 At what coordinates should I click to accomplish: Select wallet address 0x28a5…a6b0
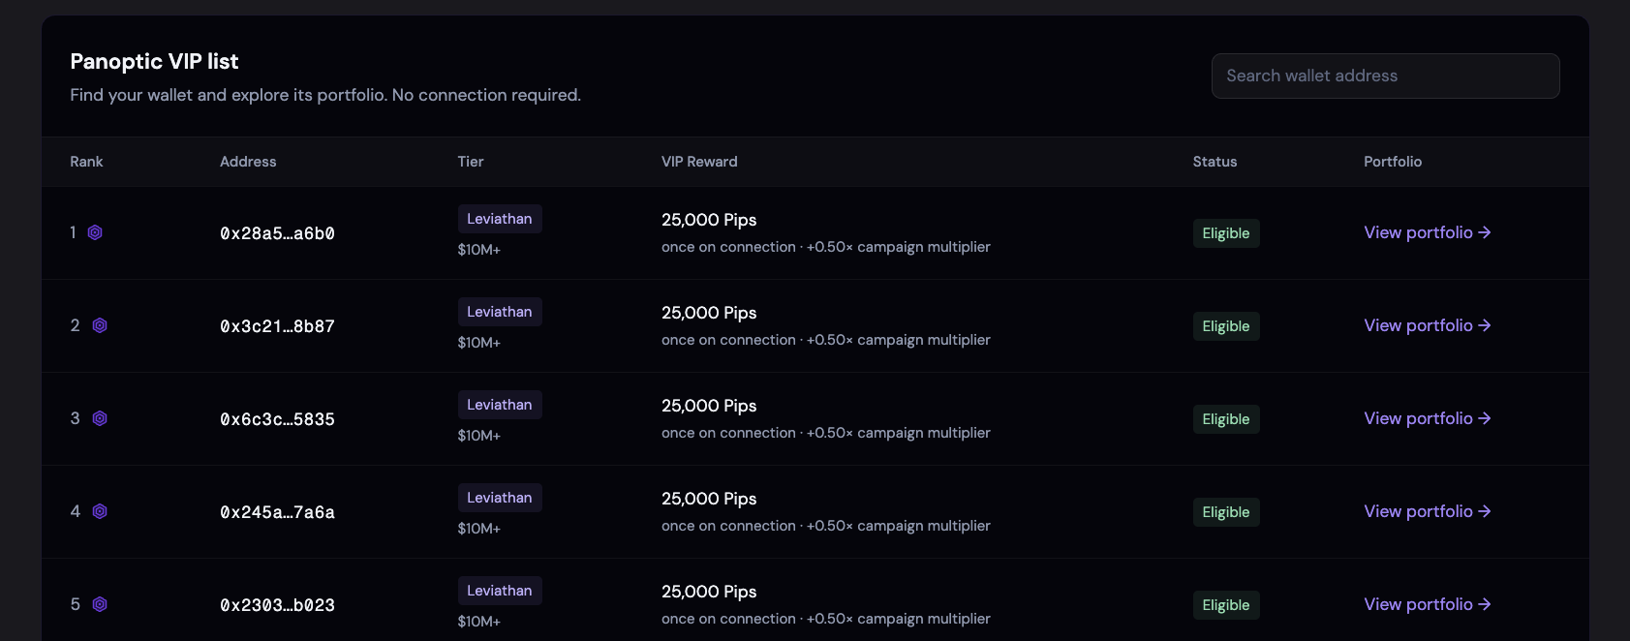(x=277, y=233)
